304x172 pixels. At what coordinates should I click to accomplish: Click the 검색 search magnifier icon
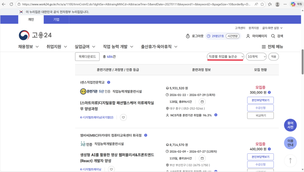pyautogui.click(x=273, y=36)
